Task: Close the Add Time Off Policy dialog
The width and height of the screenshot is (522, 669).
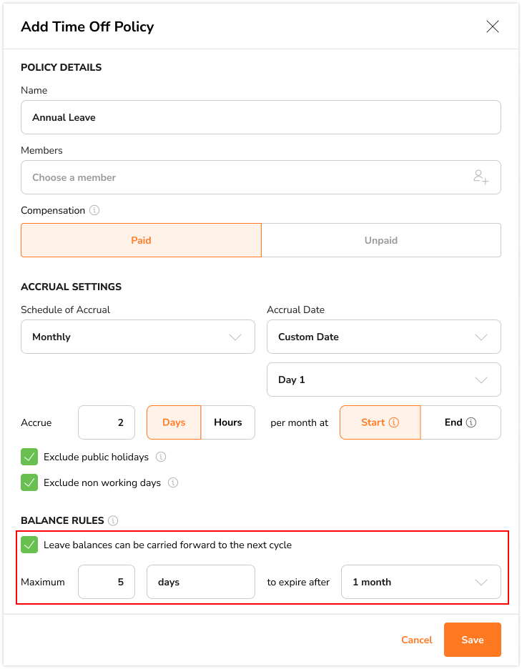Action: tap(493, 26)
